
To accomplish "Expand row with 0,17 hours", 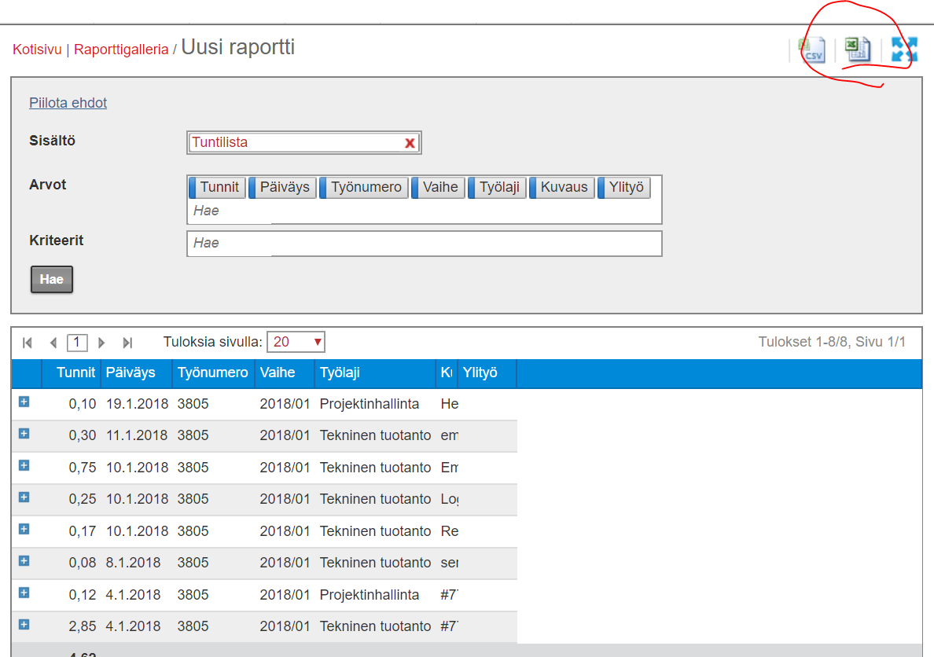I will tap(24, 529).
